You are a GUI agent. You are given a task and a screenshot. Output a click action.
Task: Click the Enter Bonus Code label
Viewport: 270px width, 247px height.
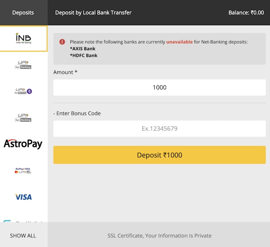[77, 113]
